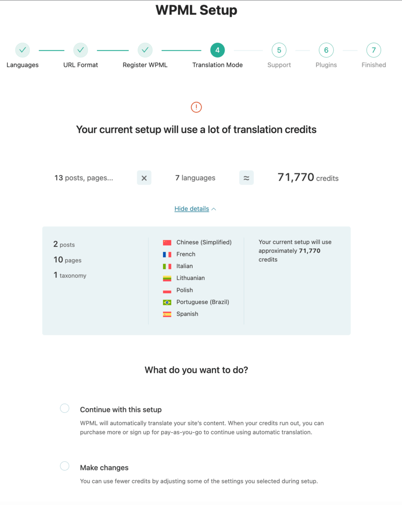This screenshot has width=402, height=505.
Task: Click the Languages step checkmark circle
Action: (x=23, y=50)
